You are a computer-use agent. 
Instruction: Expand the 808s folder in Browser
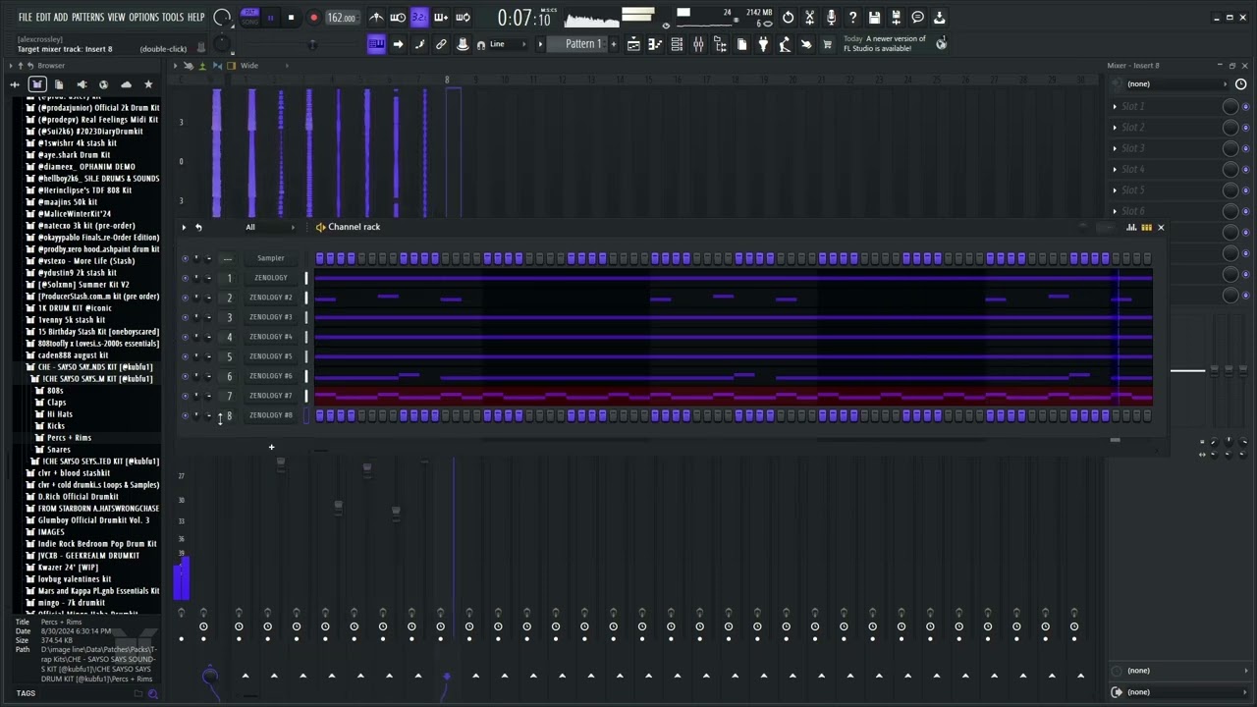click(55, 391)
